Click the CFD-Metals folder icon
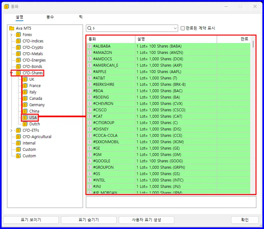The image size is (264, 229). pyautogui.click(x=18, y=54)
